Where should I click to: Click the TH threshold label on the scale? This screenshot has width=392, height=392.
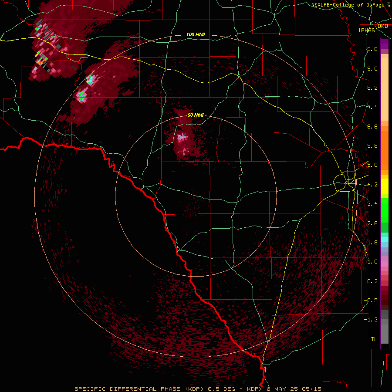click(374, 339)
